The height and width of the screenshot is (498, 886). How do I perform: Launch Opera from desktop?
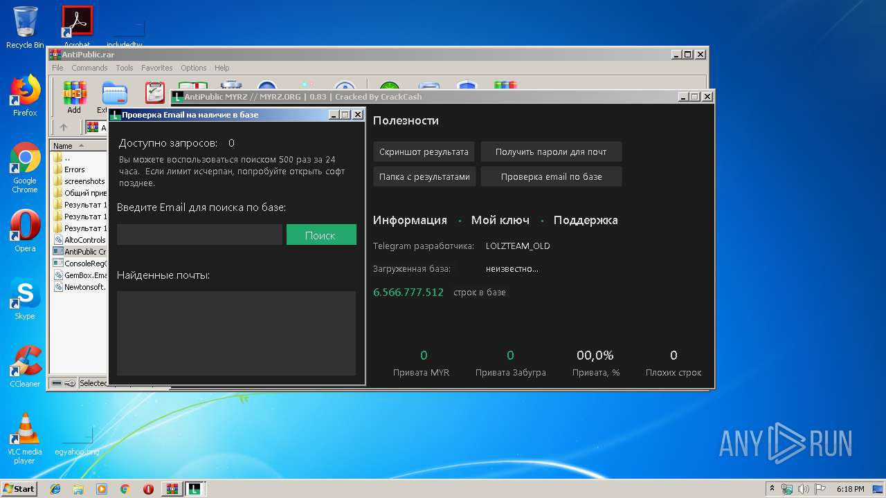coord(25,231)
